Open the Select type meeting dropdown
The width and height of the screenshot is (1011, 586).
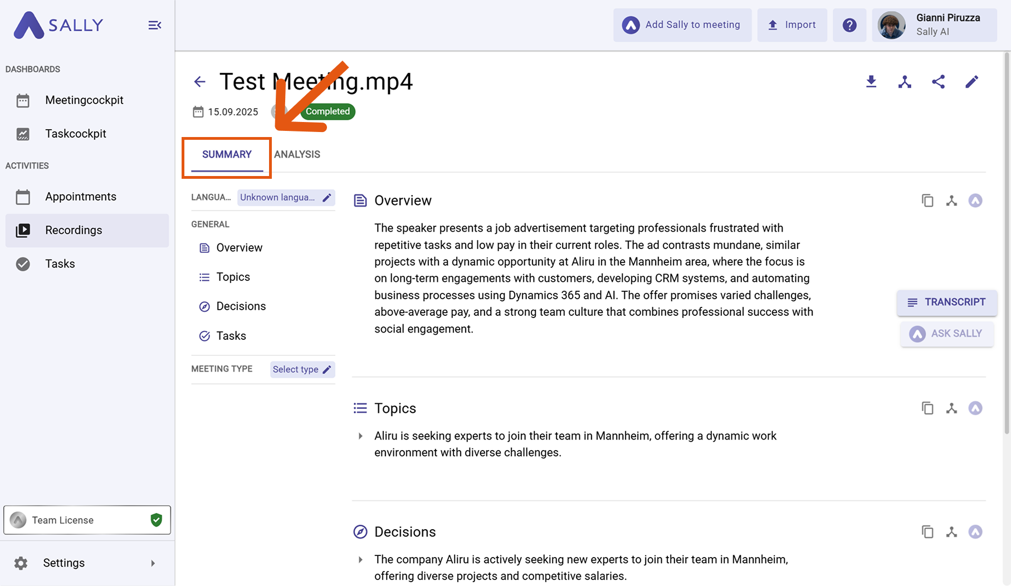point(302,369)
